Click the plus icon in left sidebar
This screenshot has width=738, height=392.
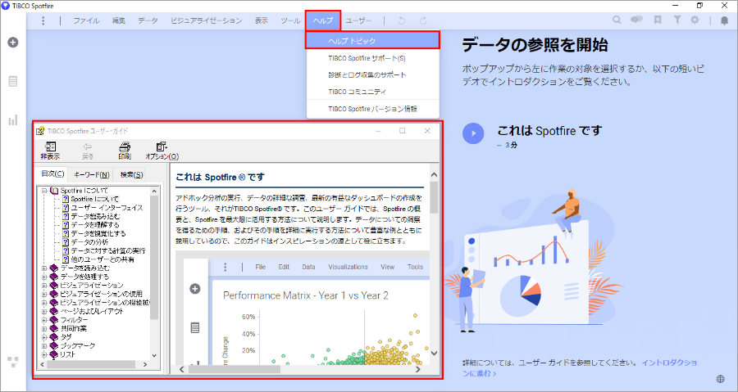click(12, 43)
